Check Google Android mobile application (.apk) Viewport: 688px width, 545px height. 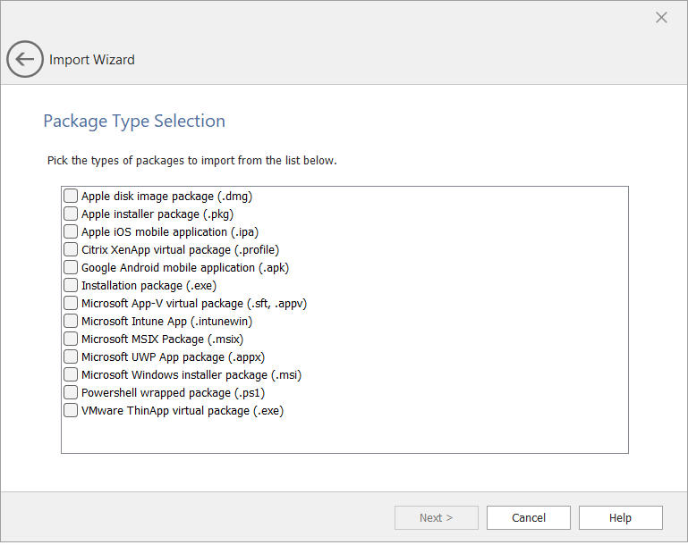[x=71, y=267]
